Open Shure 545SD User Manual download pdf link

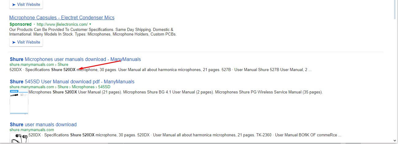pos(72,82)
